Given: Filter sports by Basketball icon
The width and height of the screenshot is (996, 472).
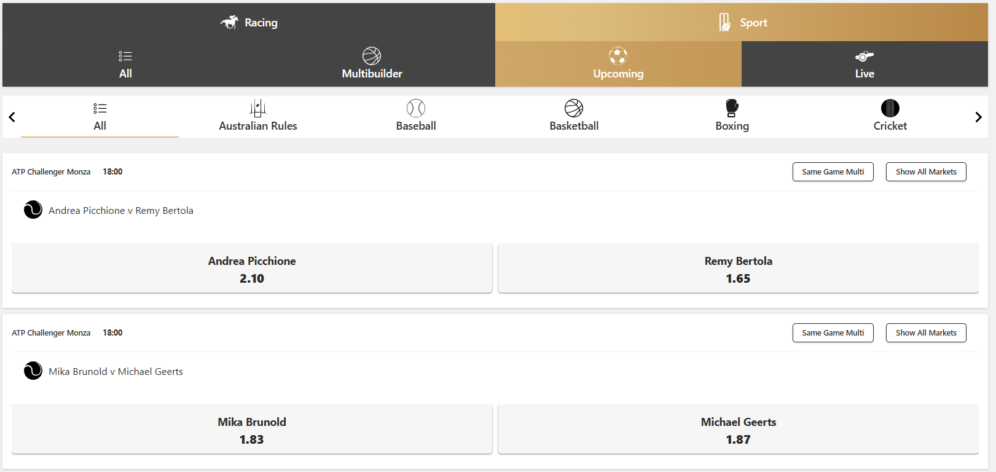Looking at the screenshot, I should tap(574, 108).
